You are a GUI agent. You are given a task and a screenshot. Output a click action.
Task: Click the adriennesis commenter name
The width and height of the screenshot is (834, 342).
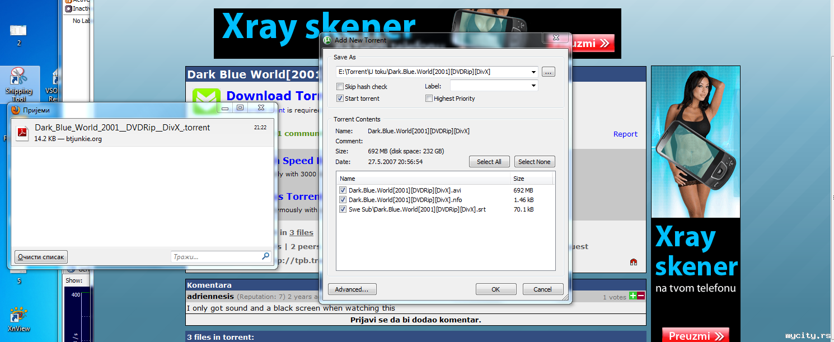[x=210, y=296]
